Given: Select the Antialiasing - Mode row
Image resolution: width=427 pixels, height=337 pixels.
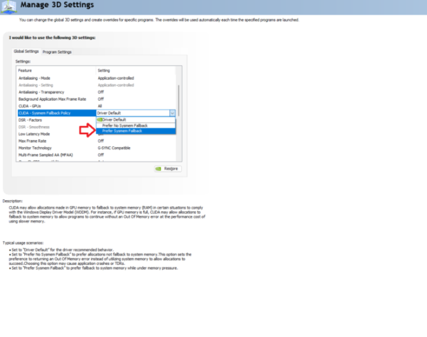Looking at the screenshot, I should coord(34,78).
